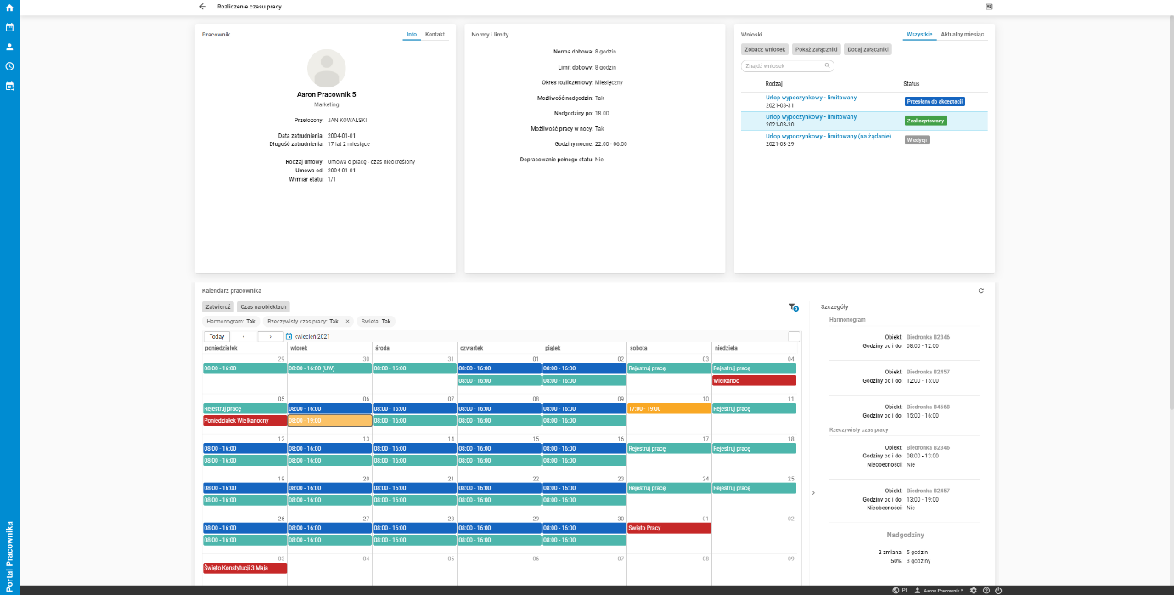The width and height of the screenshot is (1174, 595).
Task: Select the 08:00 - 16:00 (UW) event
Action: tap(329, 368)
